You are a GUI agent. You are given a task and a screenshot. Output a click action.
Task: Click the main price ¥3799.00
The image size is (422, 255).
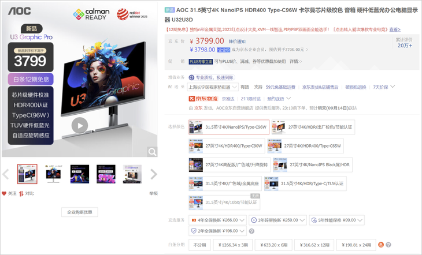click(207, 41)
